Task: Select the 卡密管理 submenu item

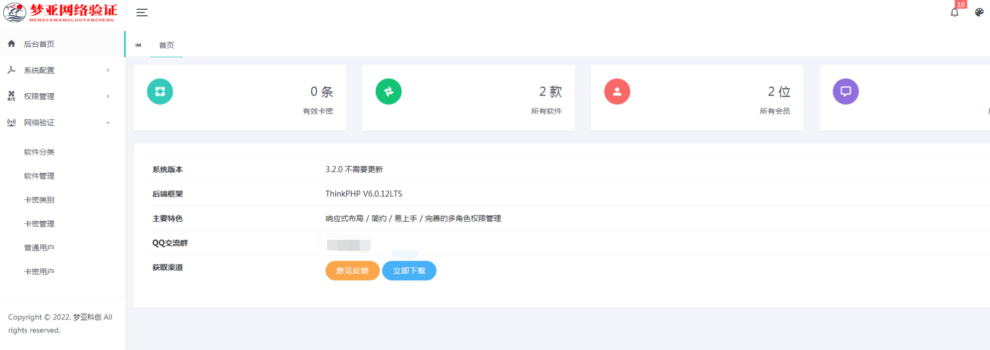Action: [39, 224]
